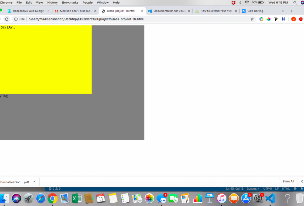Close the downloads bar

tap(302, 181)
